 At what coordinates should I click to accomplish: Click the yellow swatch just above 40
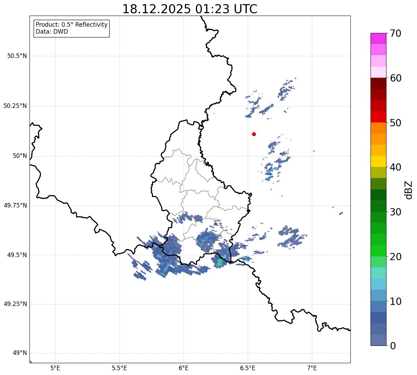378,161
